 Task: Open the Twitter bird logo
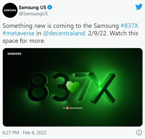pyautogui.click(x=139, y=7)
